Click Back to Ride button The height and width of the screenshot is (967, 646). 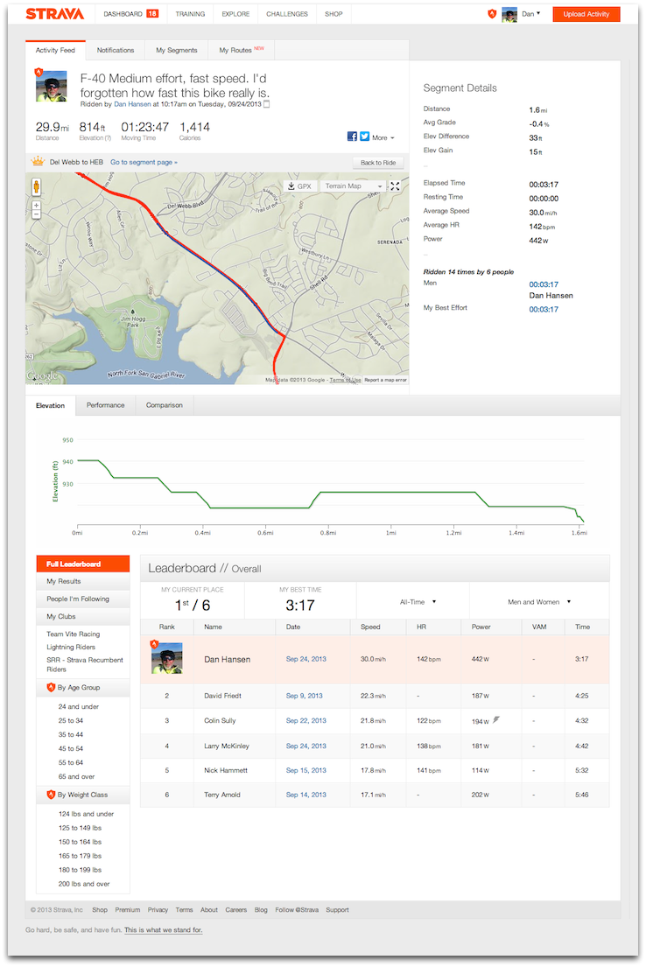click(378, 162)
